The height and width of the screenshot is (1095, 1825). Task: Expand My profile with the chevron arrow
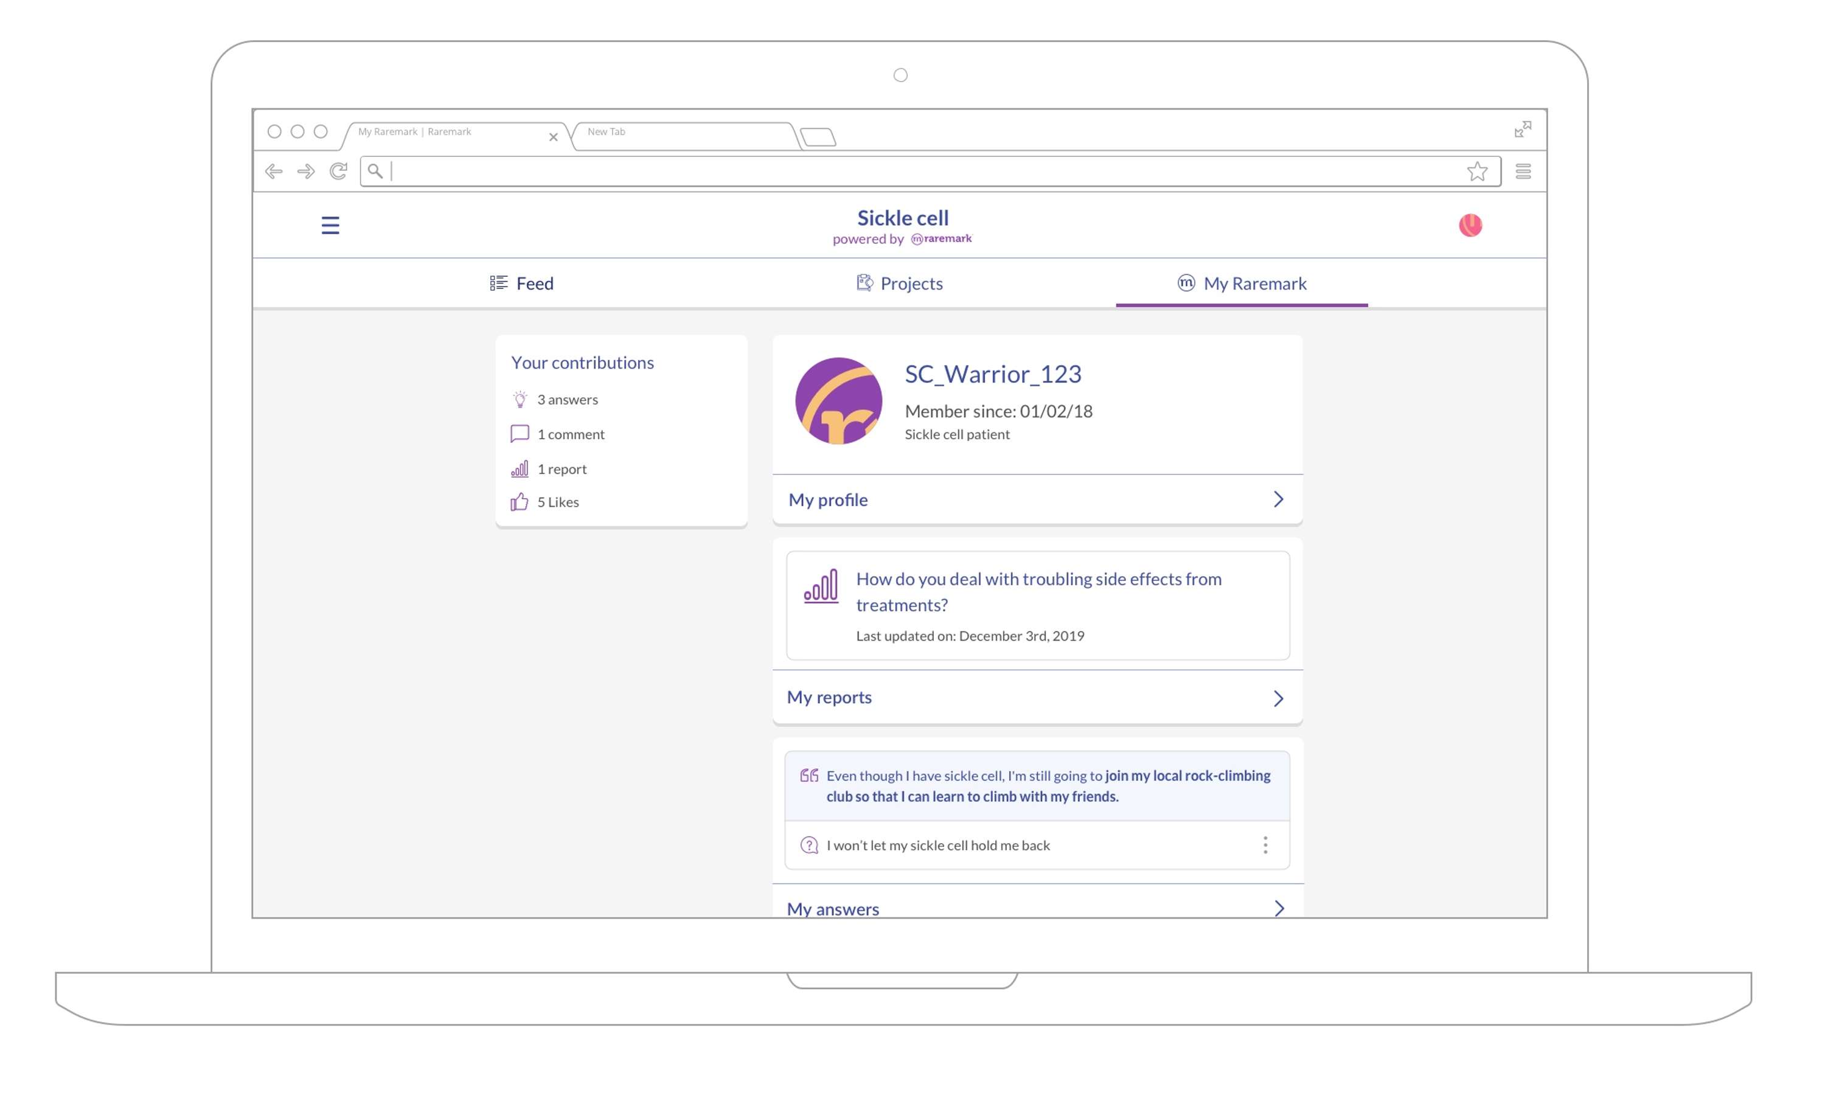click(1278, 499)
